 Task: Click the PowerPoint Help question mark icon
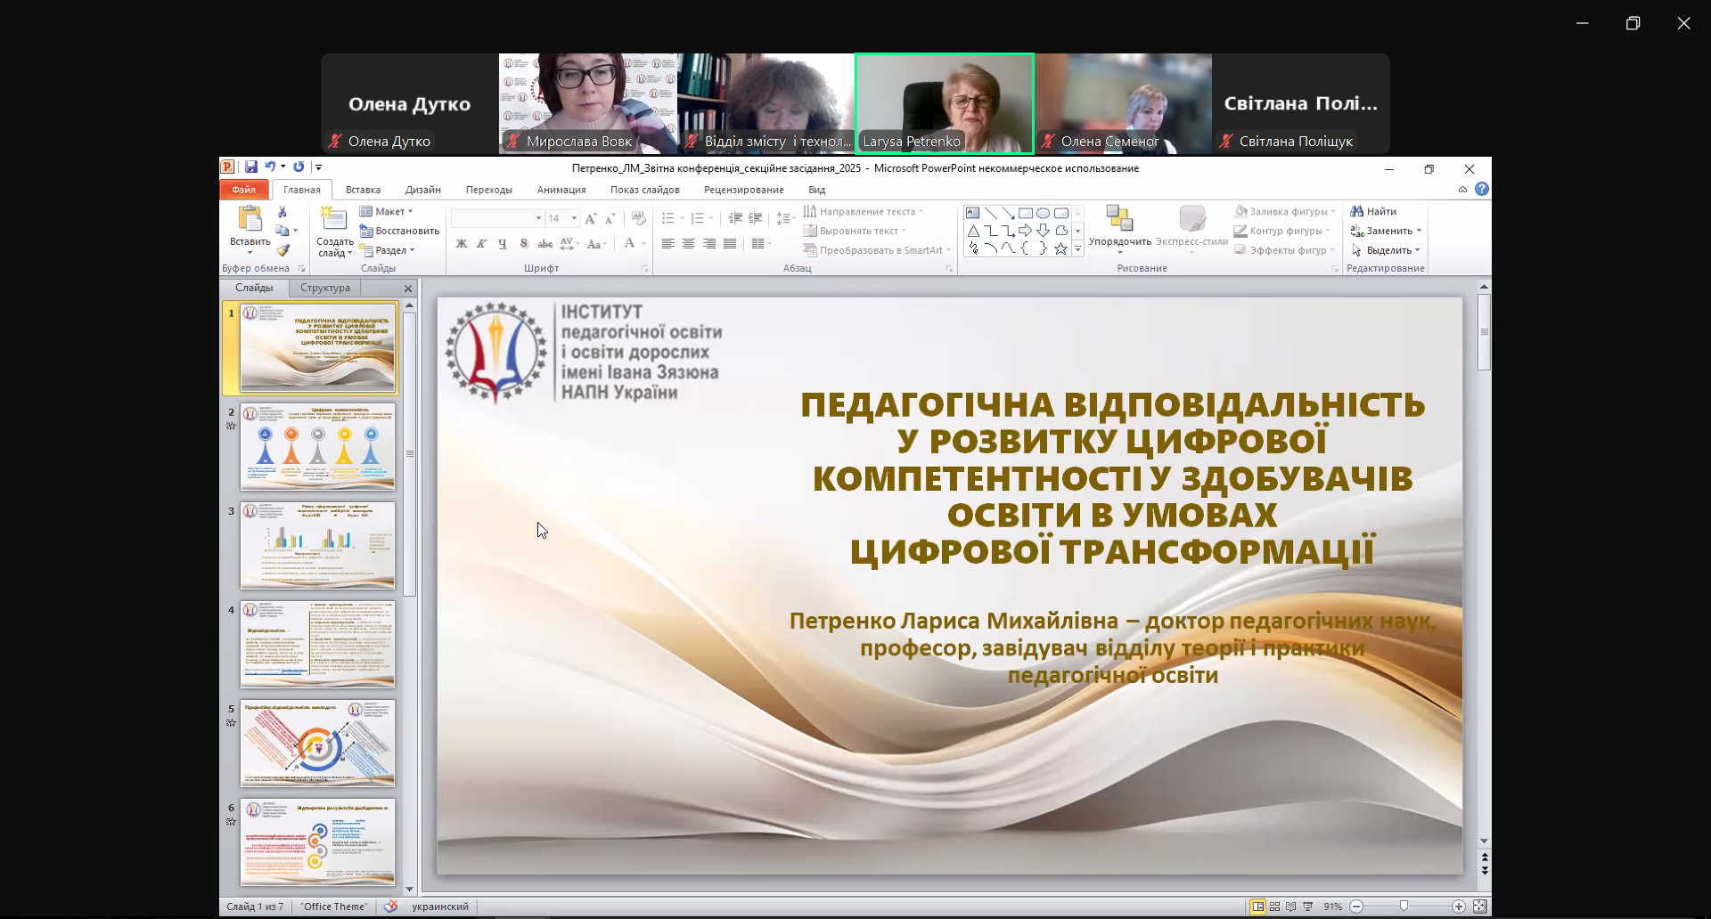coord(1481,189)
